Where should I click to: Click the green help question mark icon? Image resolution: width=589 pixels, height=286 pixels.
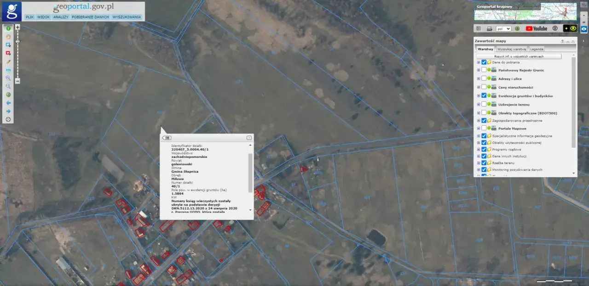(x=517, y=28)
